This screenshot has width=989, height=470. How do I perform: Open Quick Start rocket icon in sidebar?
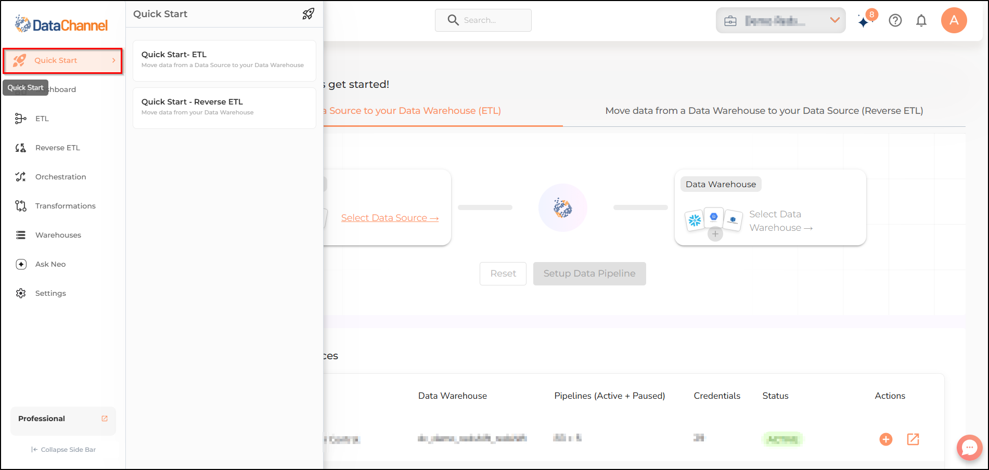20,60
